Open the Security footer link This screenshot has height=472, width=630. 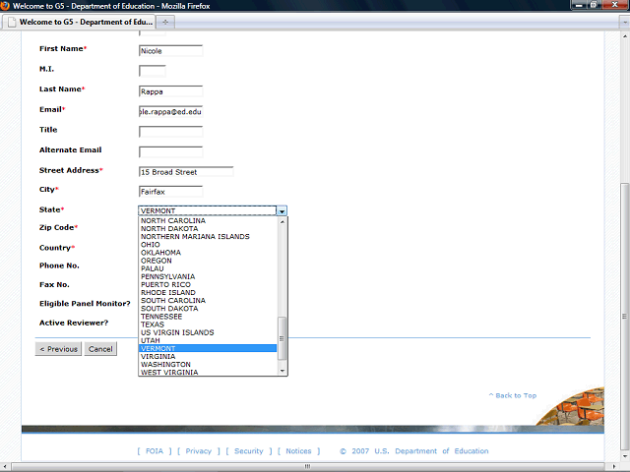tap(249, 451)
